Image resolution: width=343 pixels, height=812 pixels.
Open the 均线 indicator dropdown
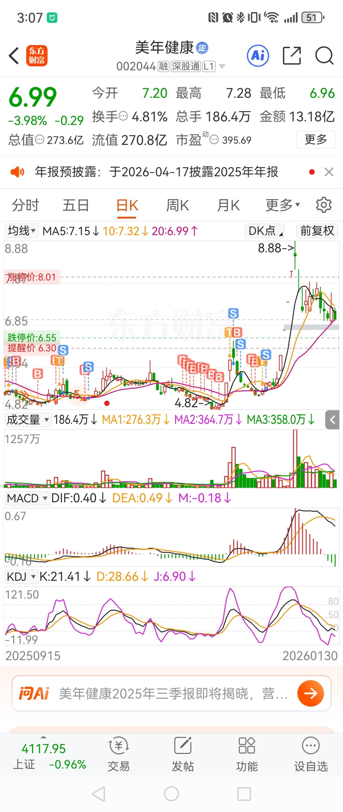(x=21, y=231)
